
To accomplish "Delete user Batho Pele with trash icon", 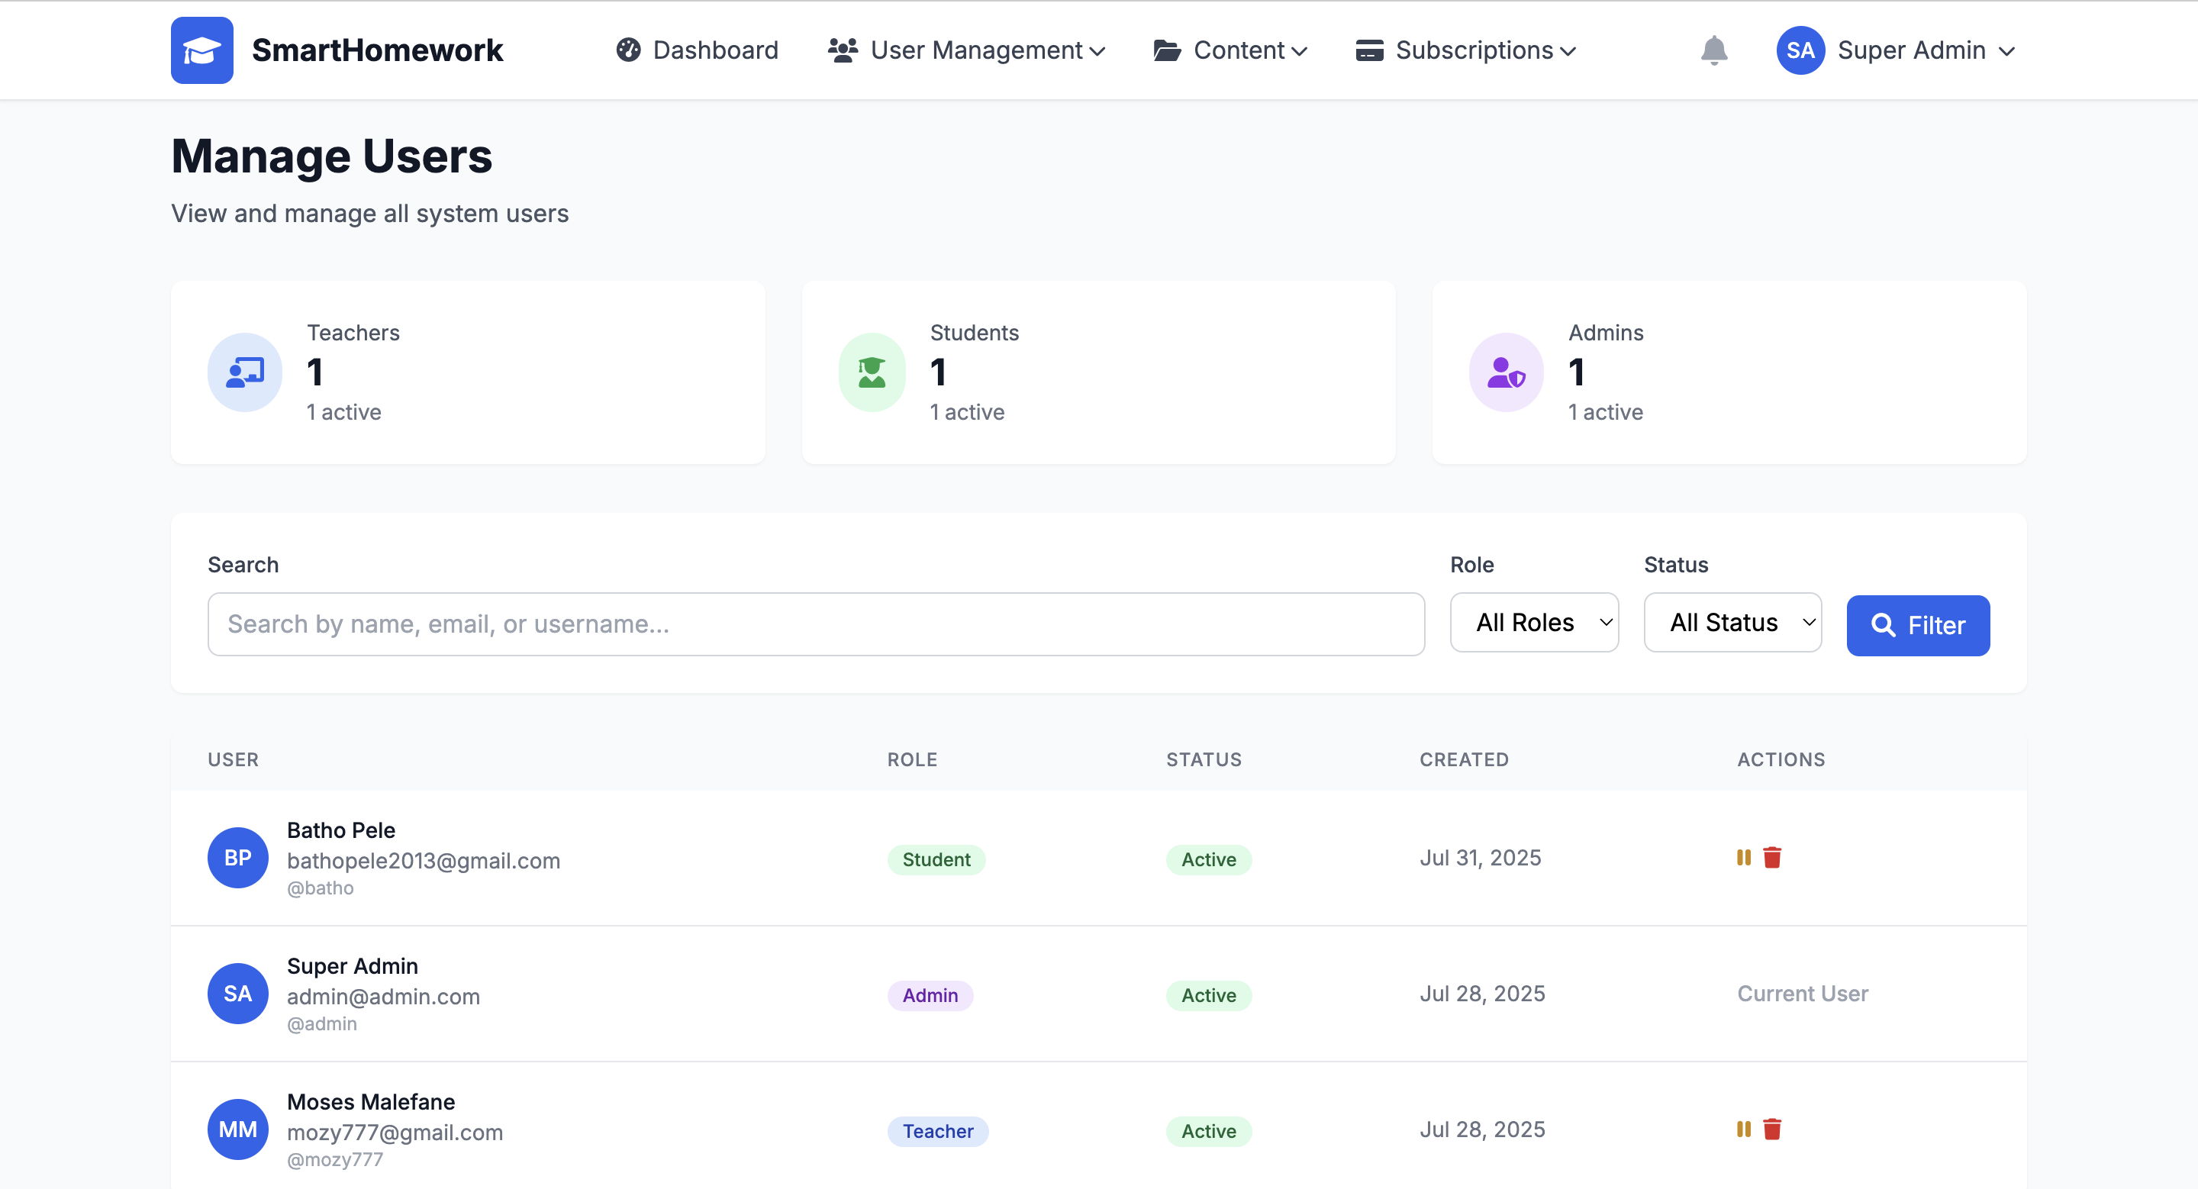I will pyautogui.click(x=1772, y=857).
